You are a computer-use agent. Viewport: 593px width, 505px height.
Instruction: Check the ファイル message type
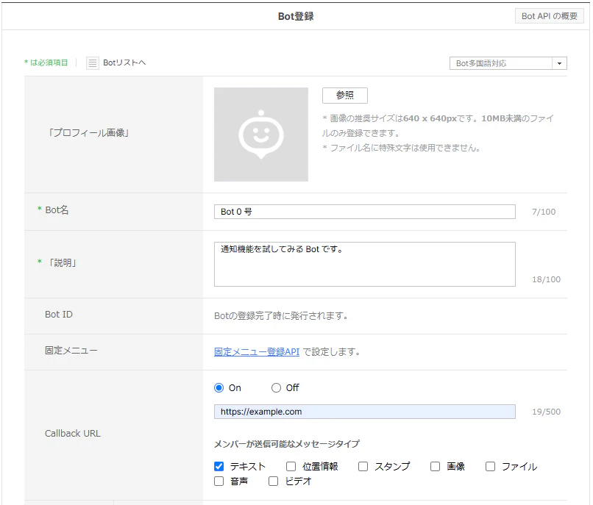pos(491,467)
